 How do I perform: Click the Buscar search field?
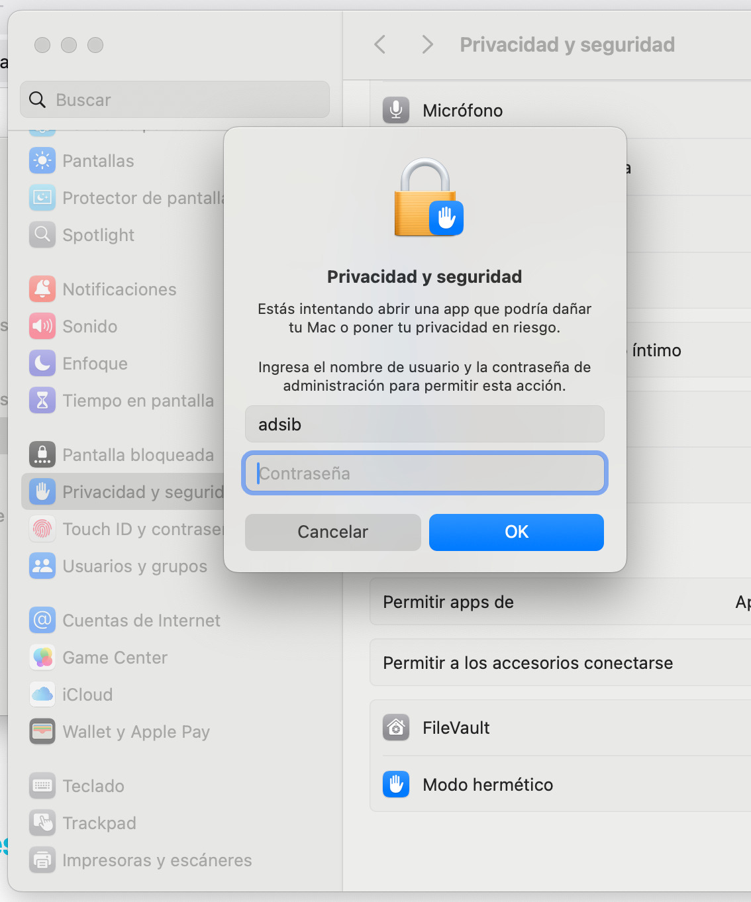(175, 100)
